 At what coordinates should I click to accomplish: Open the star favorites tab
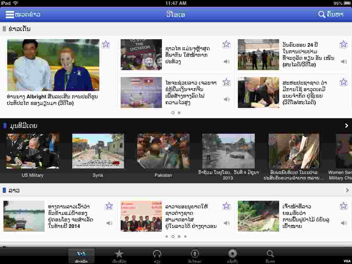[x=119, y=256]
